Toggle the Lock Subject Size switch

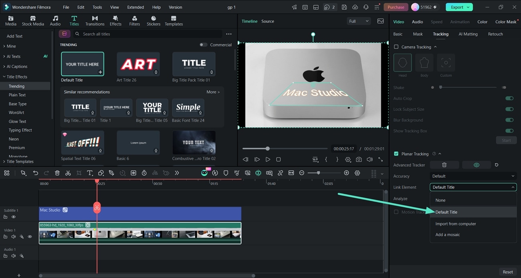pos(509,109)
